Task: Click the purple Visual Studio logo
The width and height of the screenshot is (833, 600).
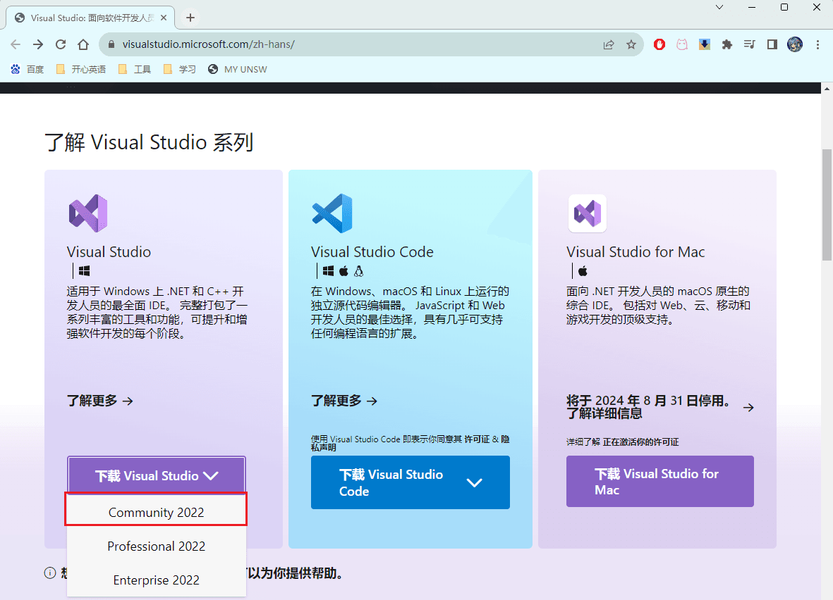Action: tap(88, 213)
